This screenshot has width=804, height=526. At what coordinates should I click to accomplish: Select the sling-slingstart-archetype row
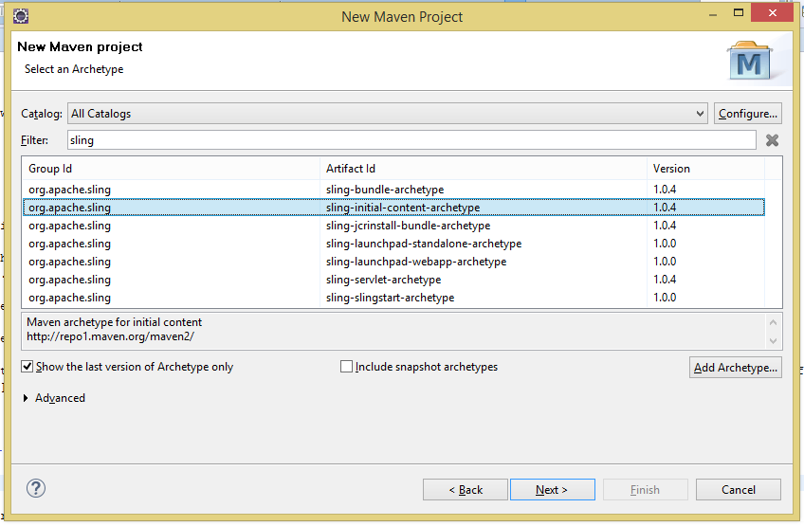[393, 298]
